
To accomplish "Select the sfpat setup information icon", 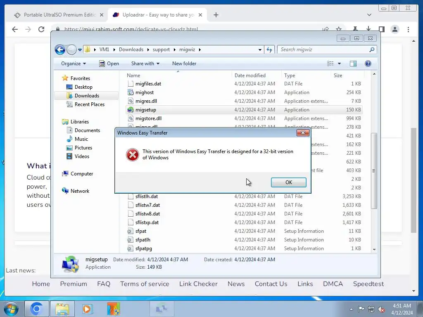I will [x=131, y=231].
